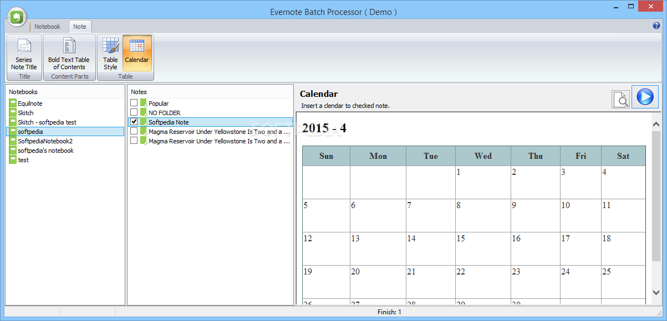Check the Popular note checkbox
Viewport: 667px width, 321px height.
[134, 103]
